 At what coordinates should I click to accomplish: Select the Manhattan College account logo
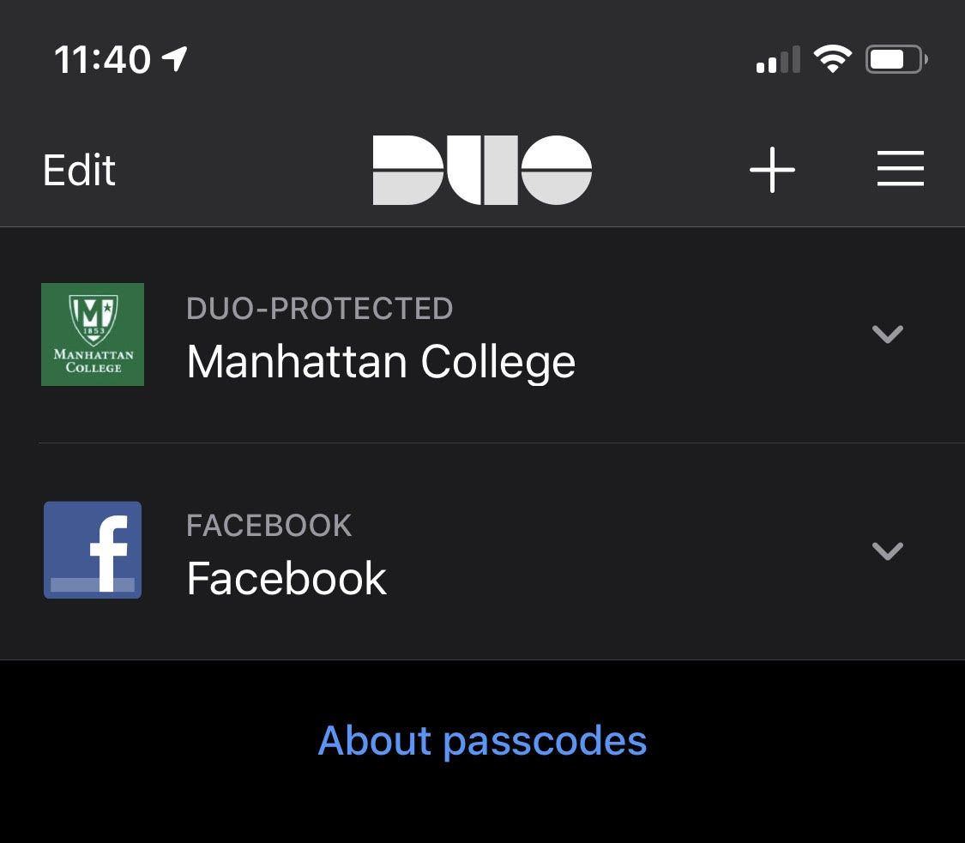pyautogui.click(x=92, y=334)
